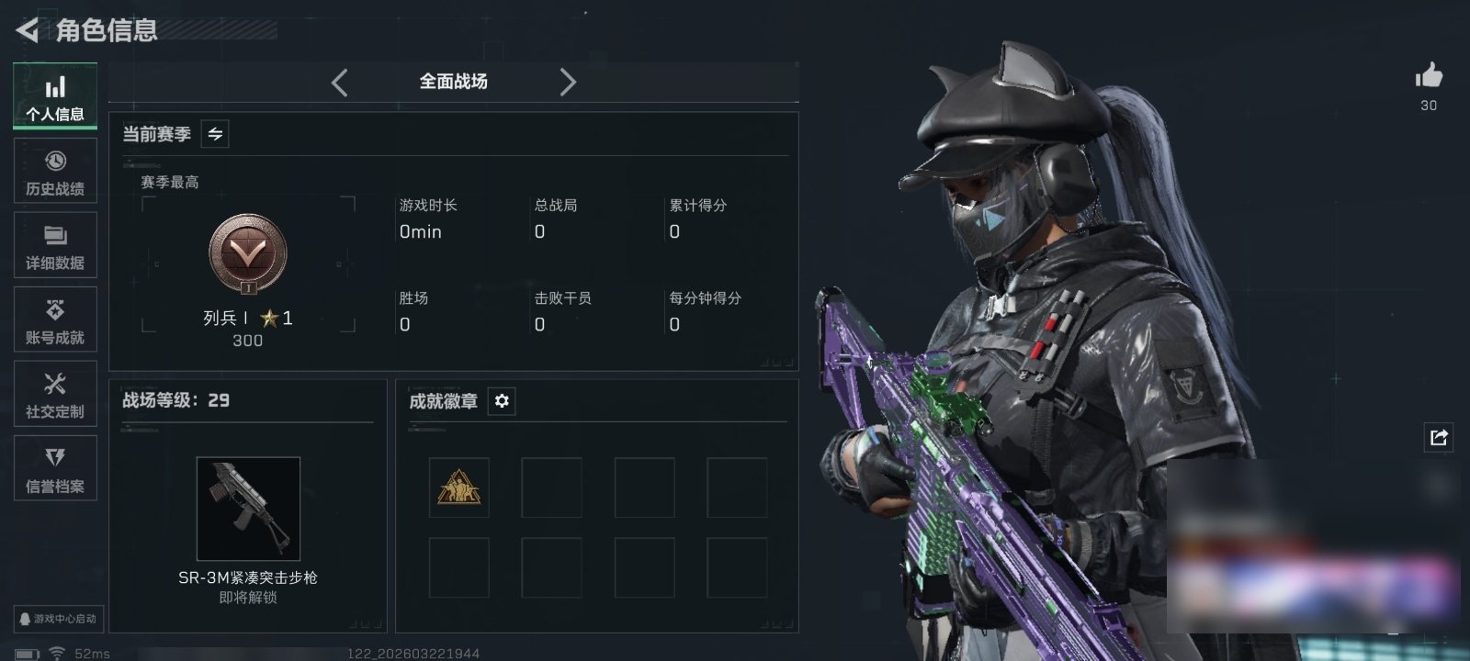Switch to previous mode with left chevron
This screenshot has height=661, width=1470.
(x=339, y=83)
